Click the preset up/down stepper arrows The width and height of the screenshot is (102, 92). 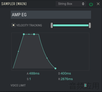pos(83,4)
